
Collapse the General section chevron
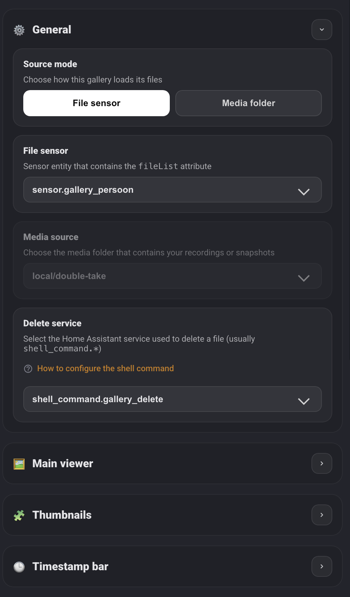(322, 30)
